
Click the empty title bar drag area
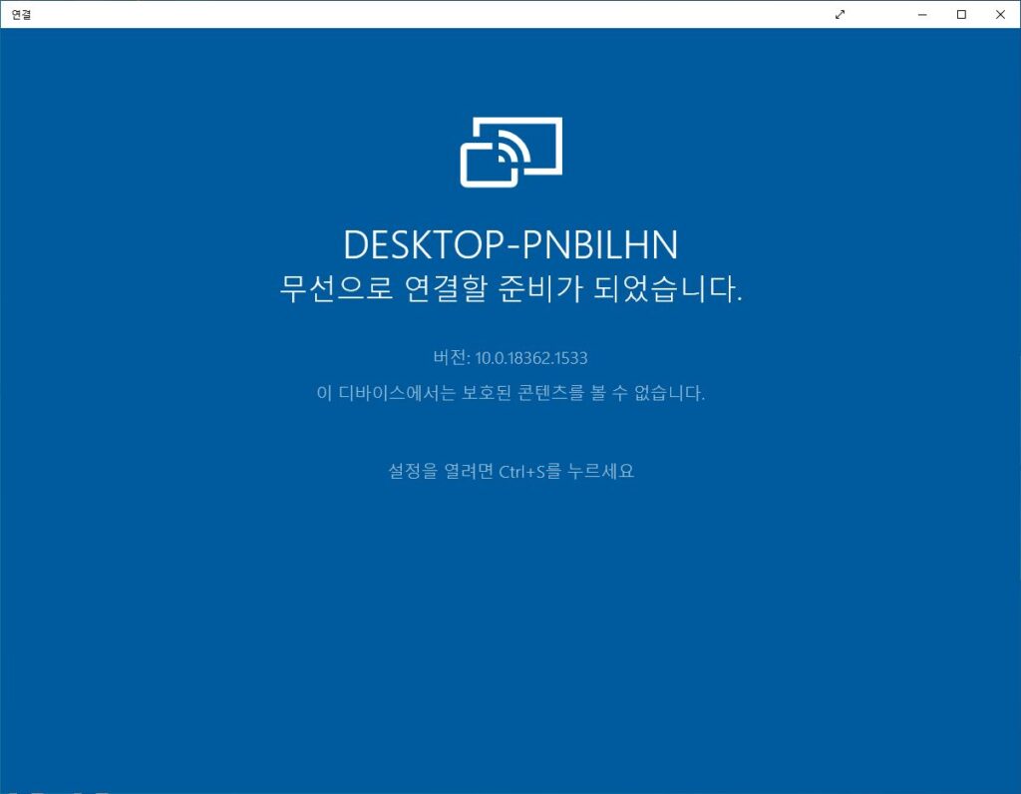[x=449, y=15]
